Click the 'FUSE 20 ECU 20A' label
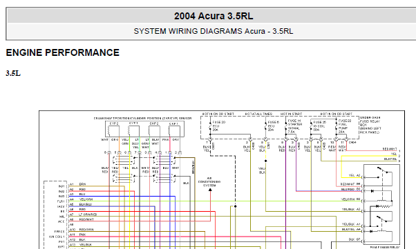The image size is (416, 249). [x=219, y=126]
